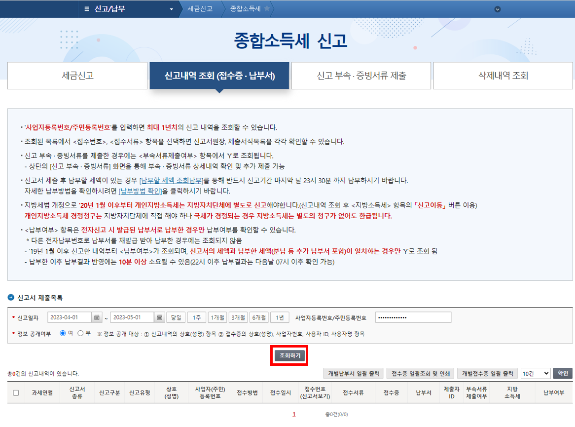This screenshot has height=427, width=575.
Task: Select 부 for 정보 공개여부
Action: pyautogui.click(x=80, y=333)
